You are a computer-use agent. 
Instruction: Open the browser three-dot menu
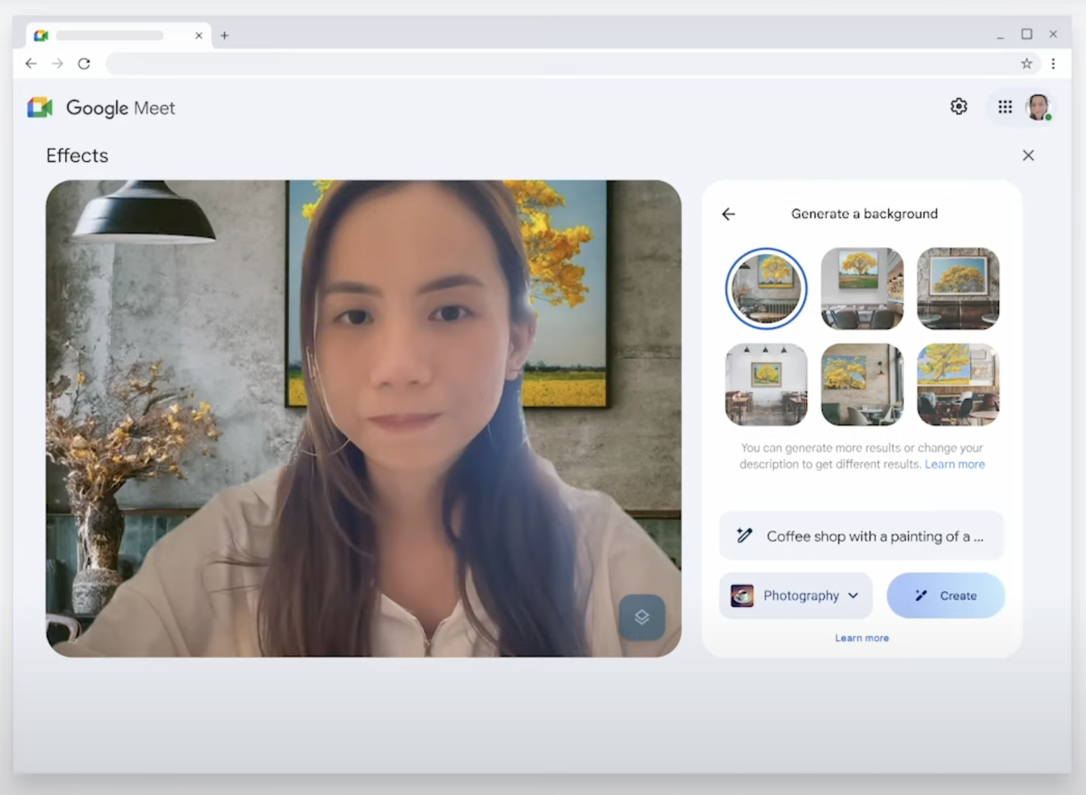click(1053, 64)
